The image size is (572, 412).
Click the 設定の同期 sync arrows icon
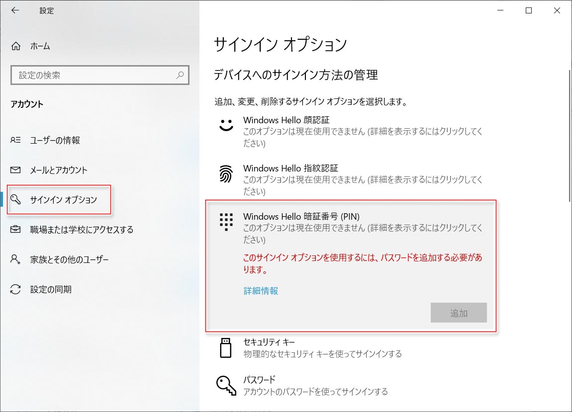tap(15, 289)
